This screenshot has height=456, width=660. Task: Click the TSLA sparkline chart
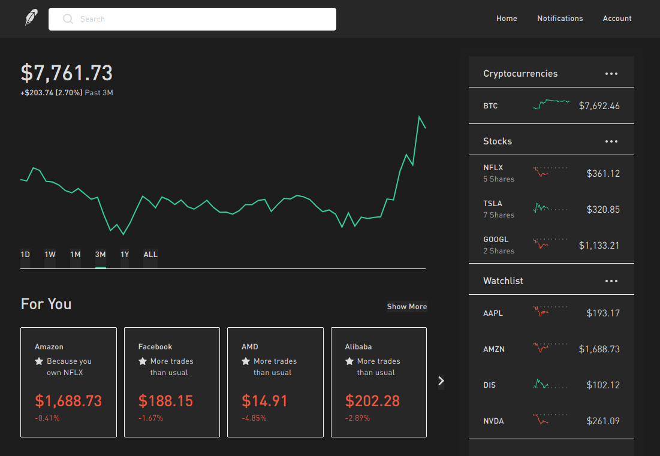coord(549,209)
